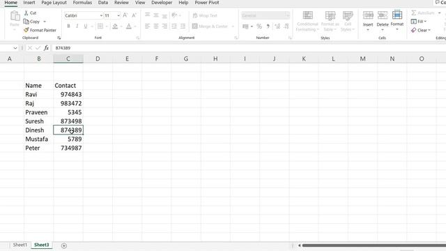
Task: Open the font size dropdown
Action: 118,15
